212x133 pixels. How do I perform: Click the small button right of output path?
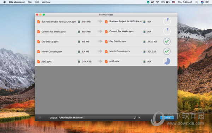click(139, 118)
